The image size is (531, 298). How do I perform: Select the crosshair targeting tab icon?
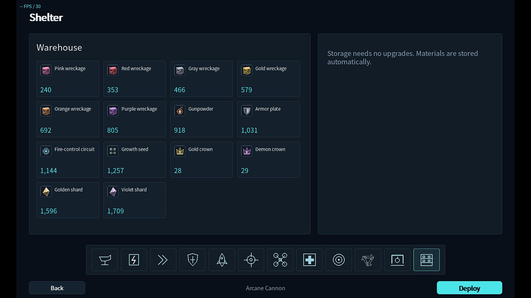pos(251,260)
